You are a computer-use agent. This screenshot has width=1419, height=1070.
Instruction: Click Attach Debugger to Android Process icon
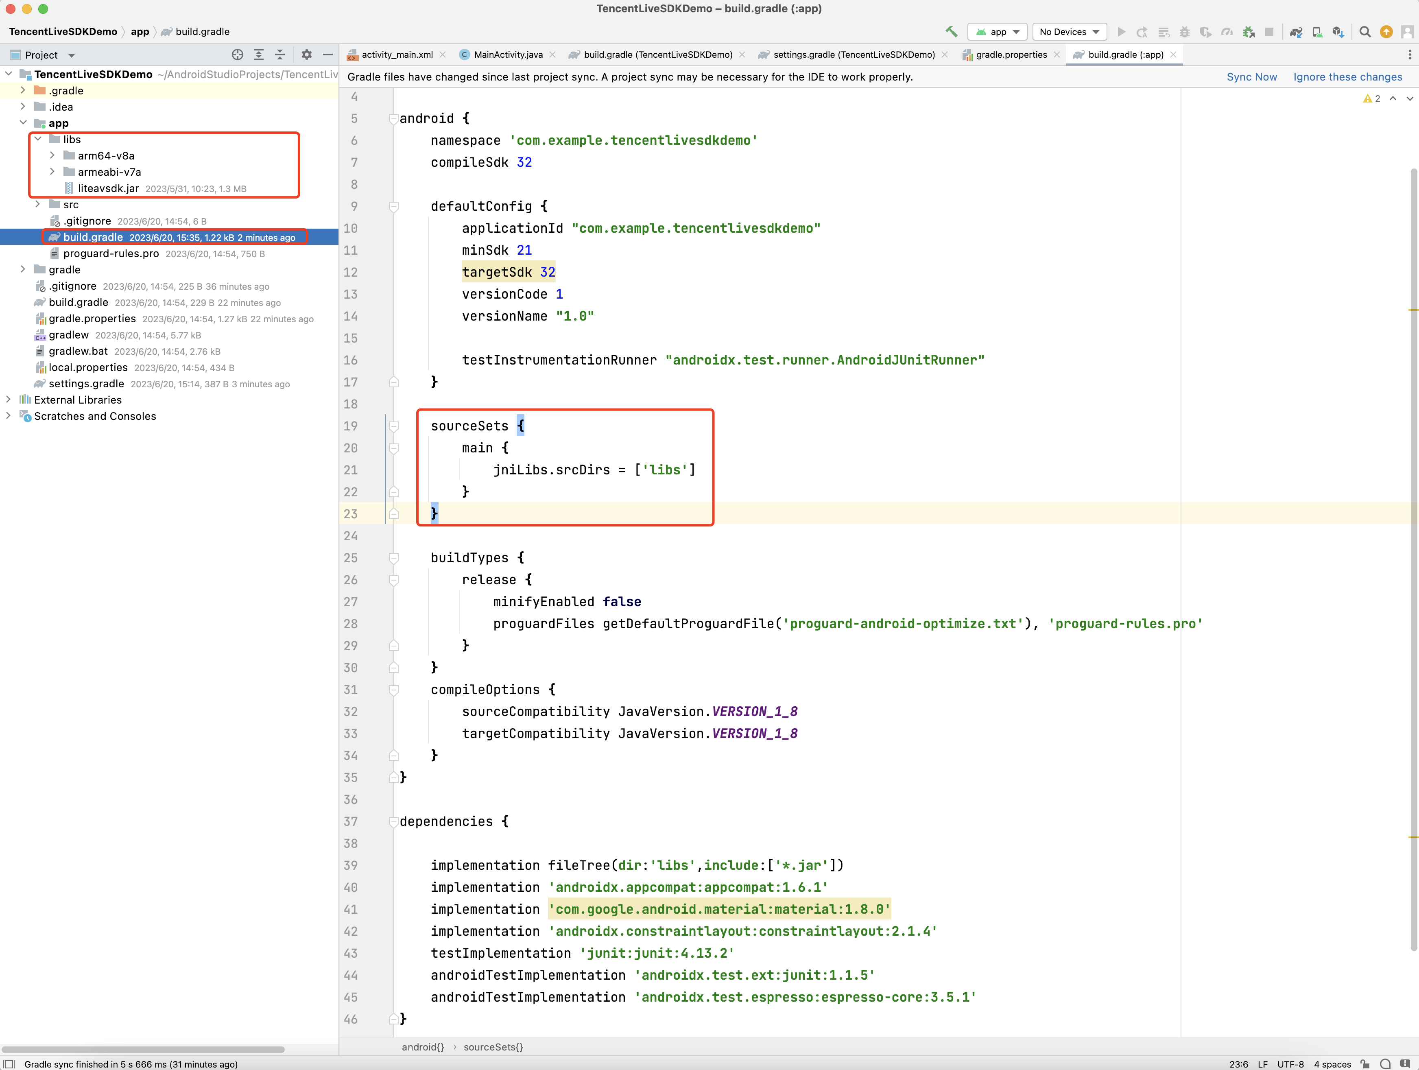pos(1249,31)
